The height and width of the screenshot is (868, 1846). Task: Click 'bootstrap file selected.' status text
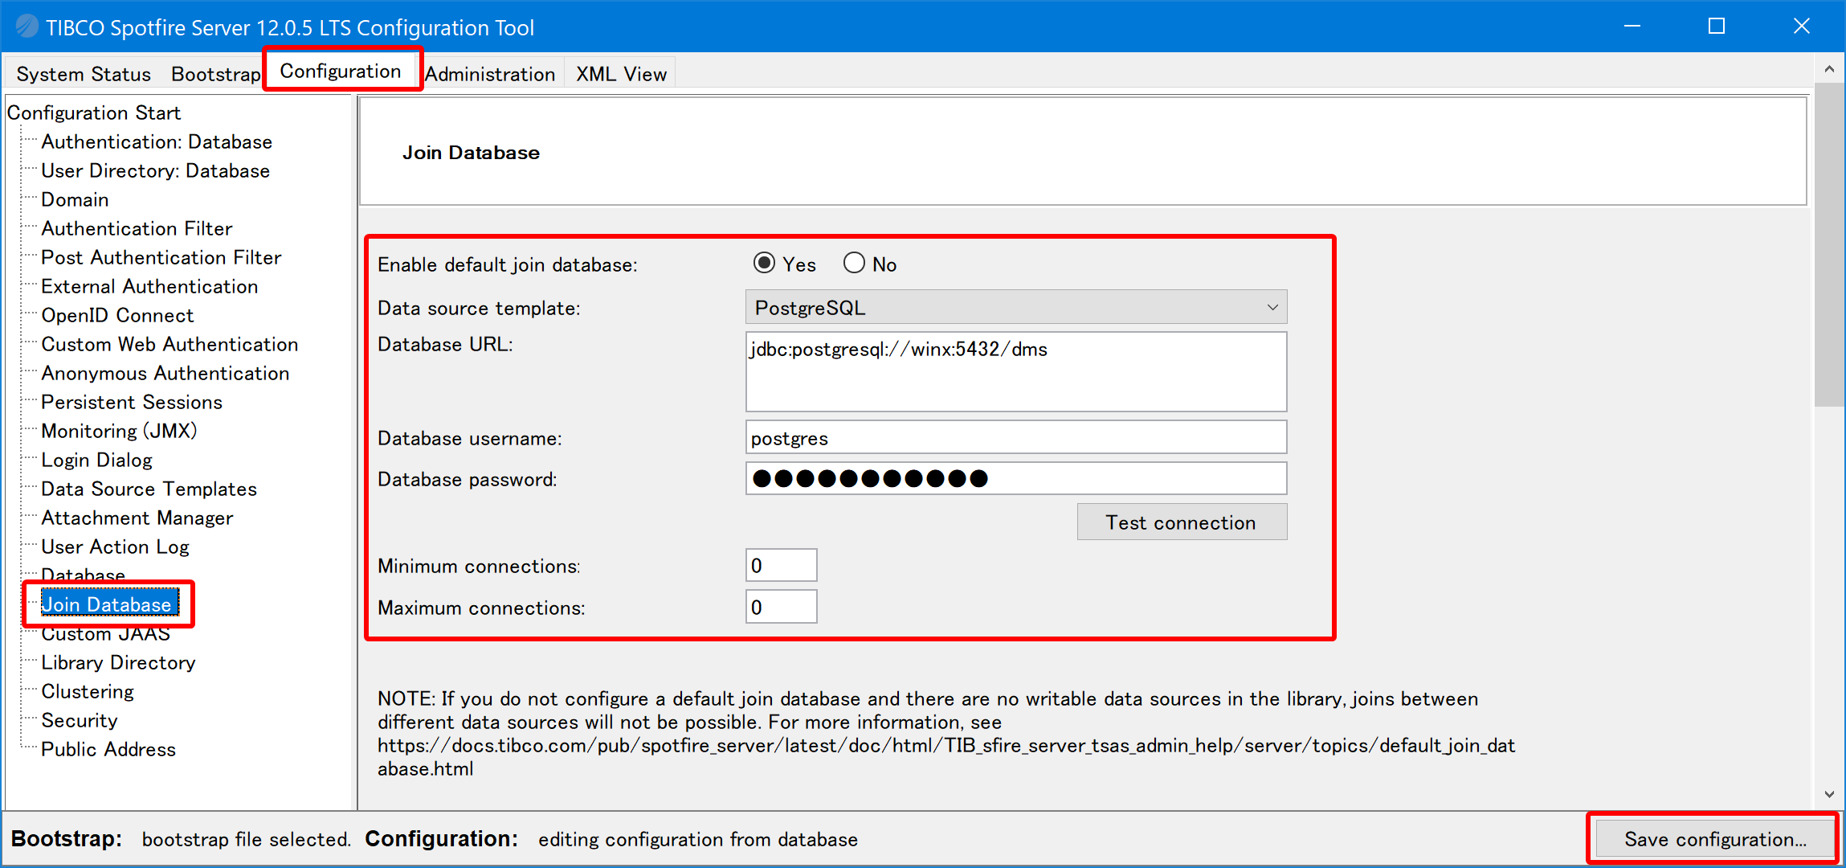pyautogui.click(x=247, y=839)
